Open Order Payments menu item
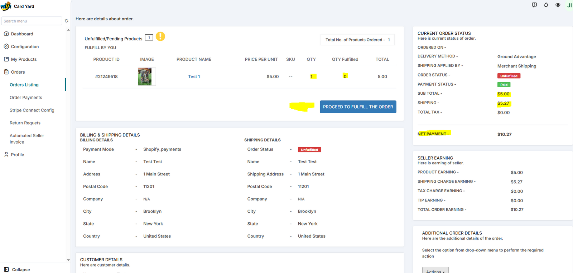573x273 pixels. (x=26, y=98)
